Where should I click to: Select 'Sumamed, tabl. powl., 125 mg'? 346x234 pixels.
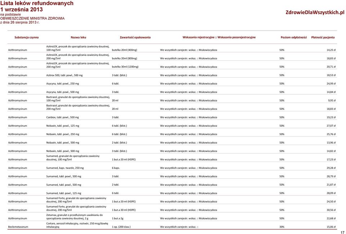(64, 193)
